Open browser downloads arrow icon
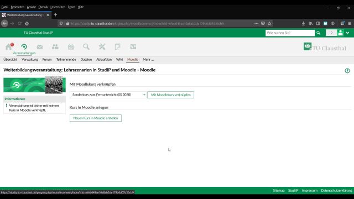Image resolution: width=354 pixels, height=199 pixels. click(x=303, y=23)
